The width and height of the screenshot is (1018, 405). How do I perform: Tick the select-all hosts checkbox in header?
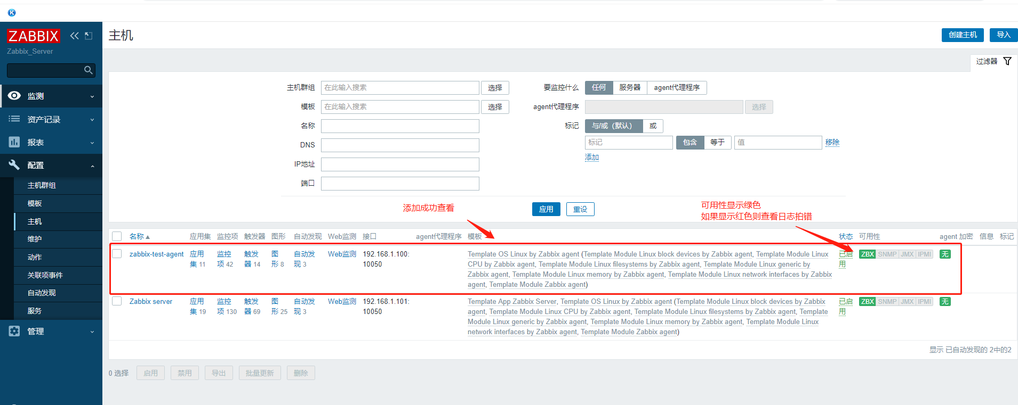tap(117, 236)
